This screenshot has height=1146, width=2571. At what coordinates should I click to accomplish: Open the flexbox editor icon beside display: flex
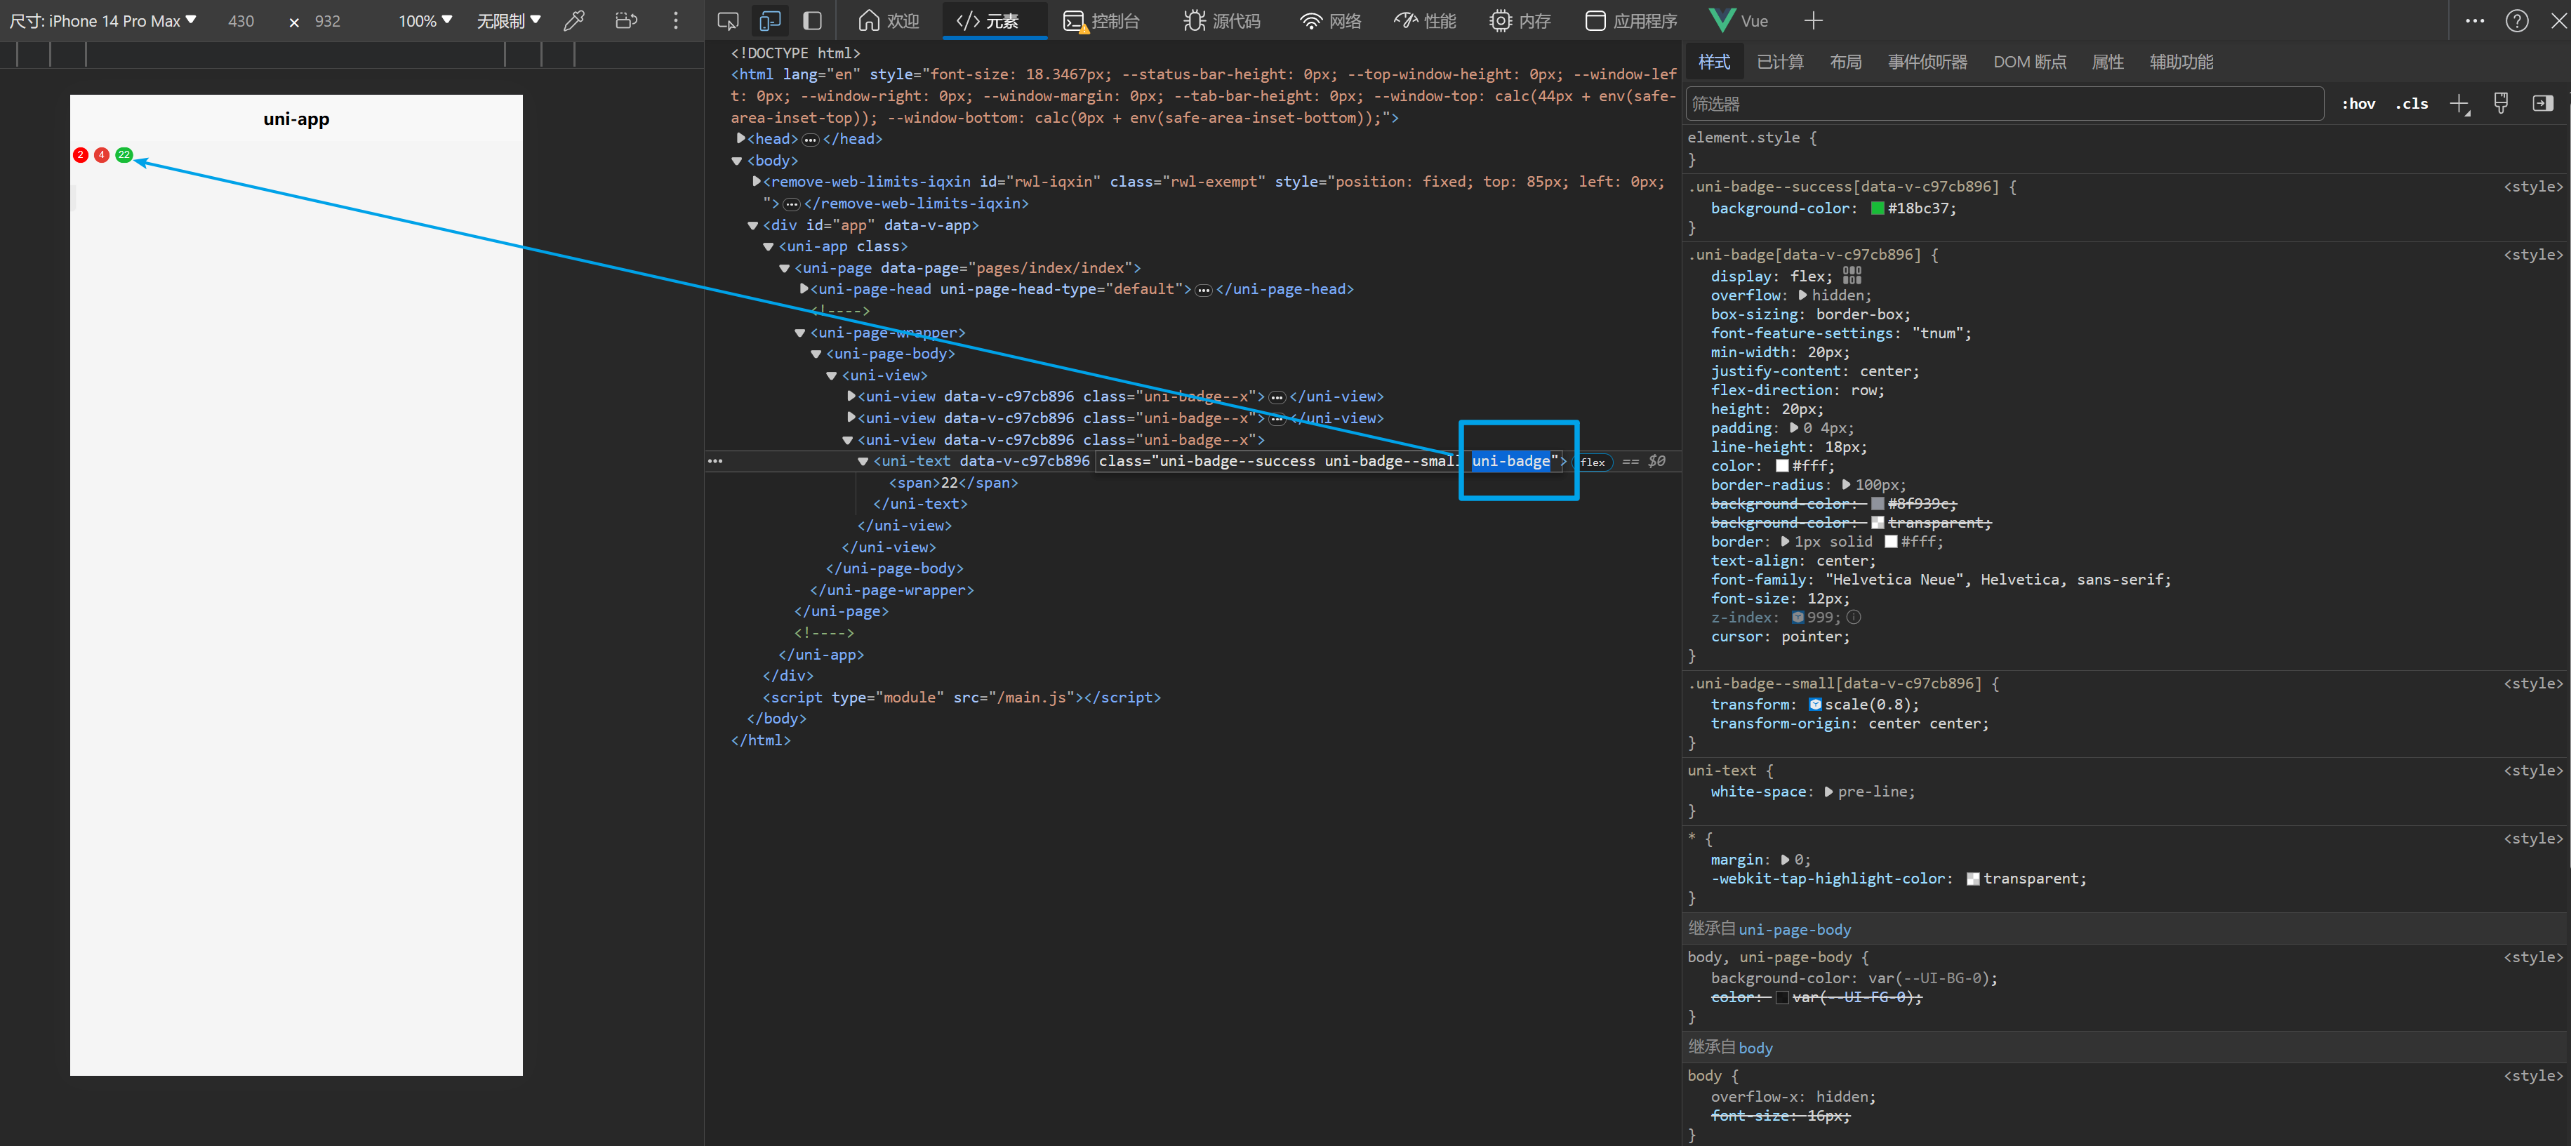[x=1852, y=276]
